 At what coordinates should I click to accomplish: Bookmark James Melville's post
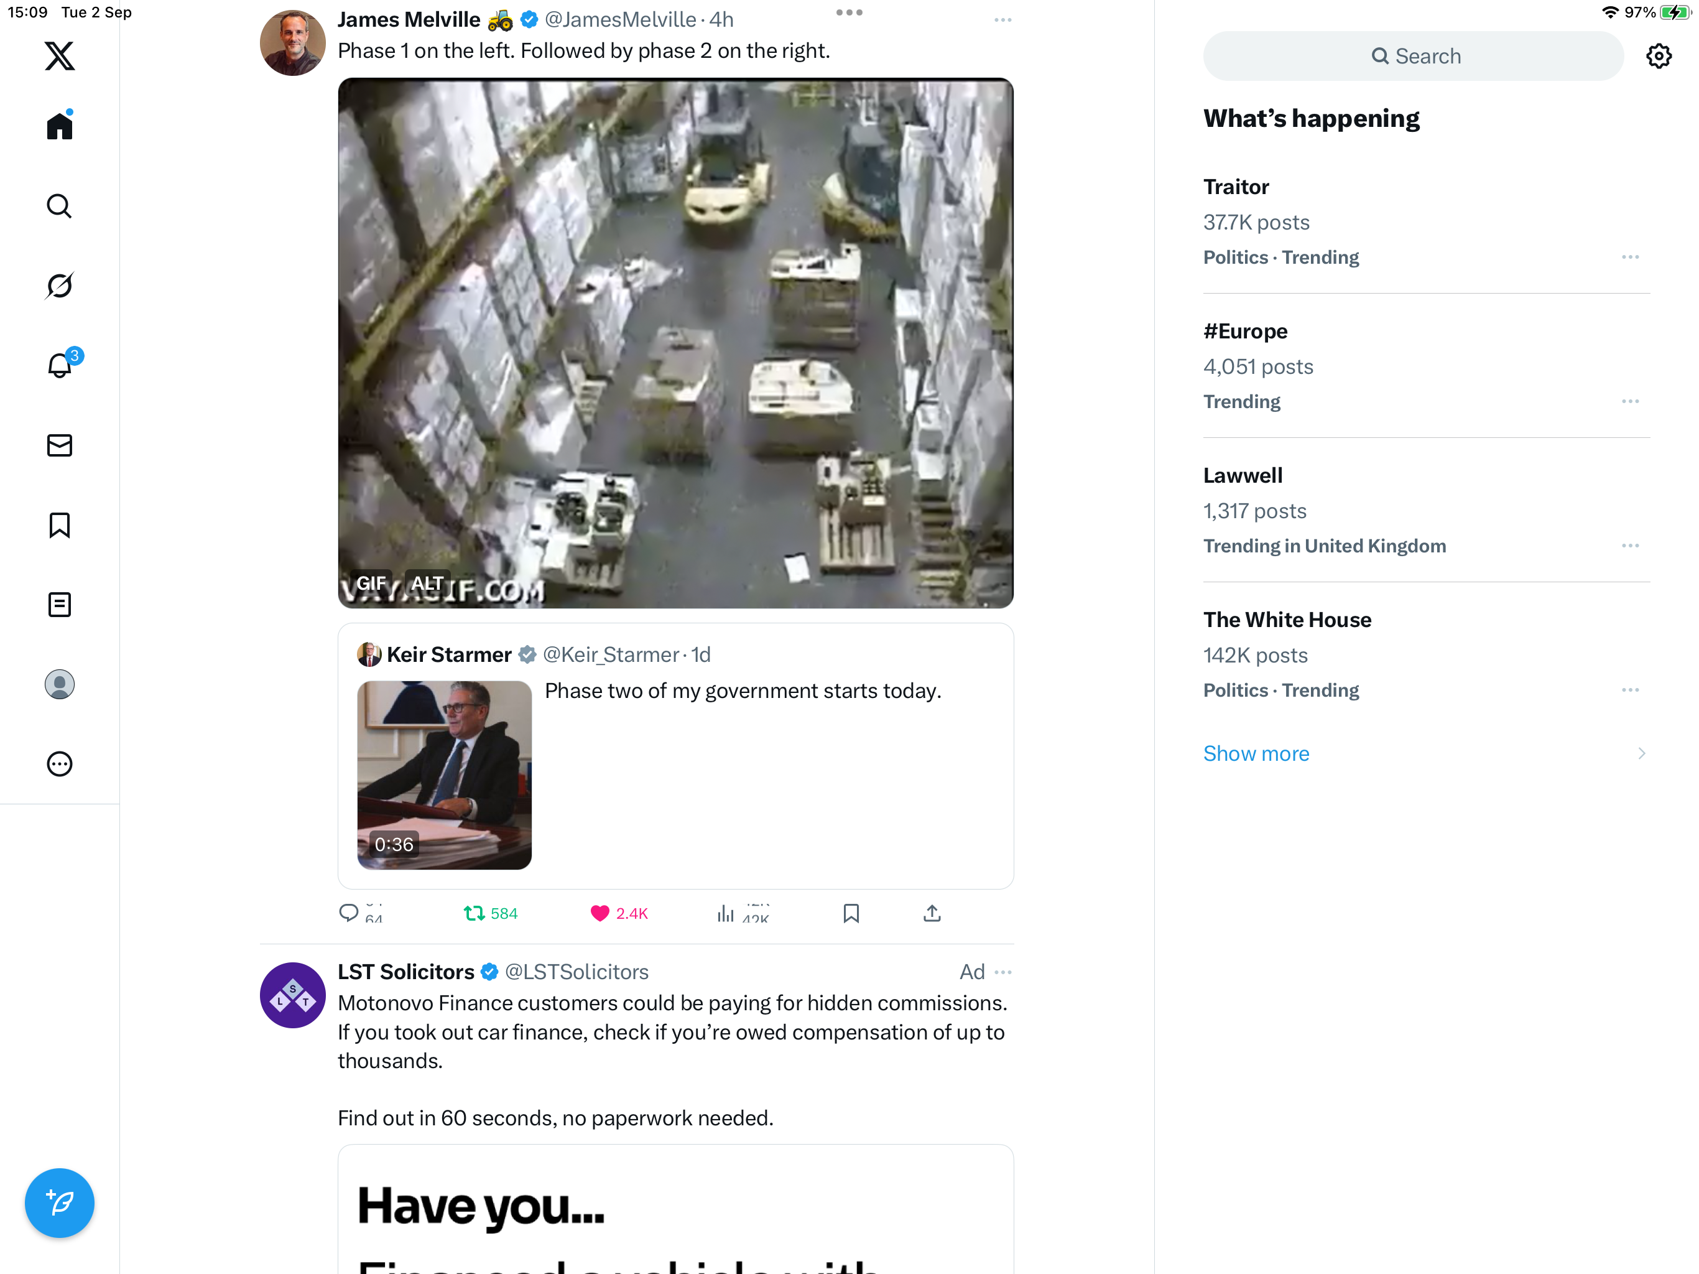(850, 913)
